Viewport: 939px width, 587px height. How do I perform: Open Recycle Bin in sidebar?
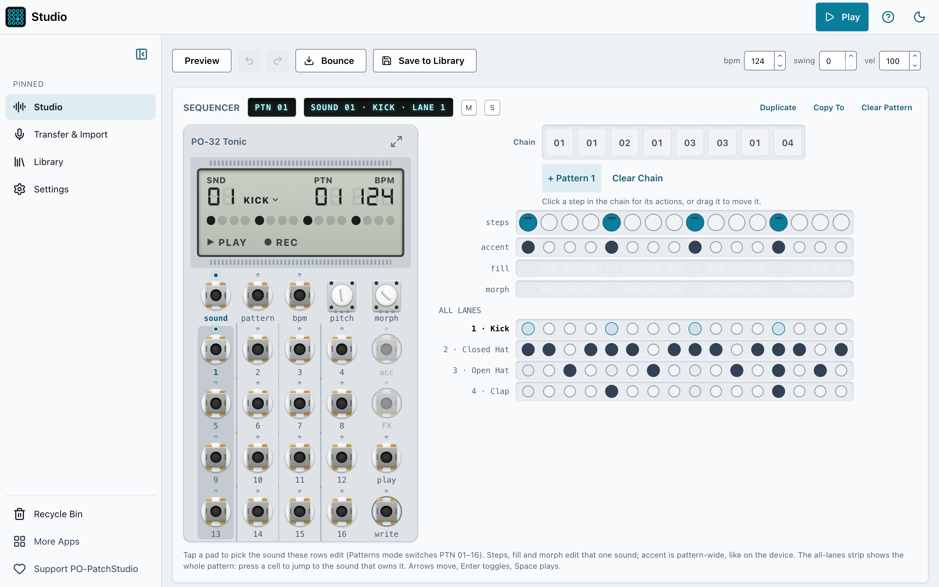point(80,514)
